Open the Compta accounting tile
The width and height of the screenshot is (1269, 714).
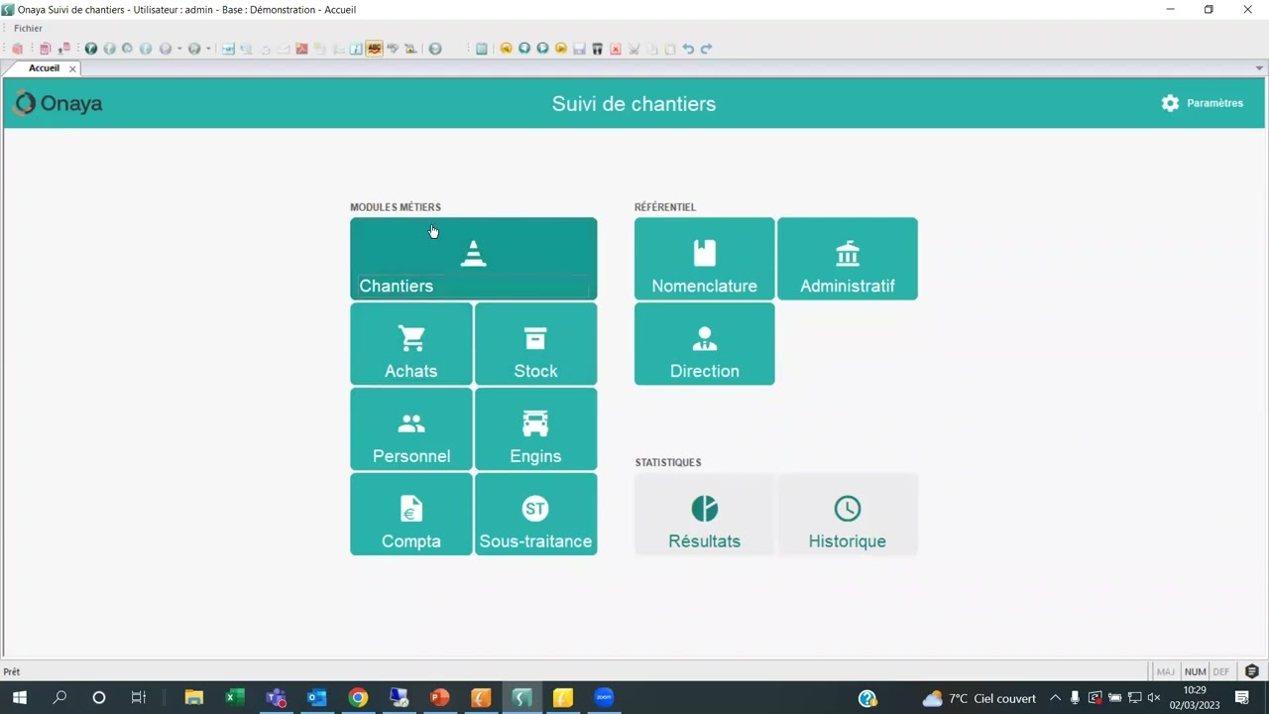point(411,515)
